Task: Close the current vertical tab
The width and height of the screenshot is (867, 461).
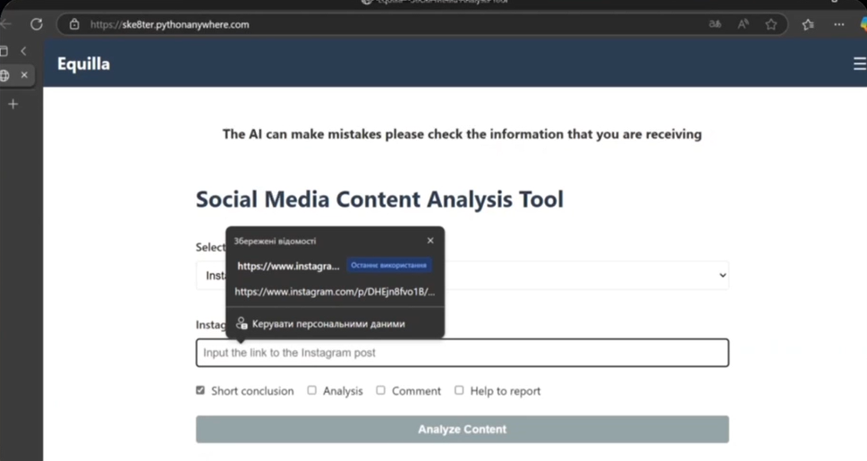Action: coord(24,75)
